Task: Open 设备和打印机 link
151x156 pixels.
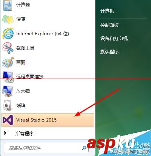Action: [114, 38]
